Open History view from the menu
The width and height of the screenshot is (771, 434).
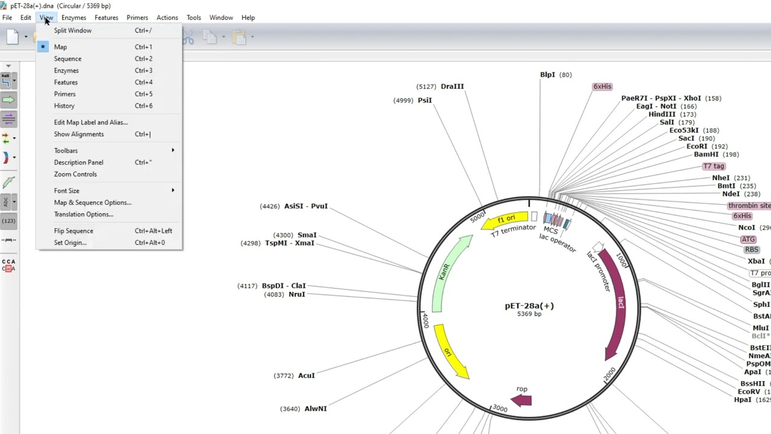coord(109,105)
